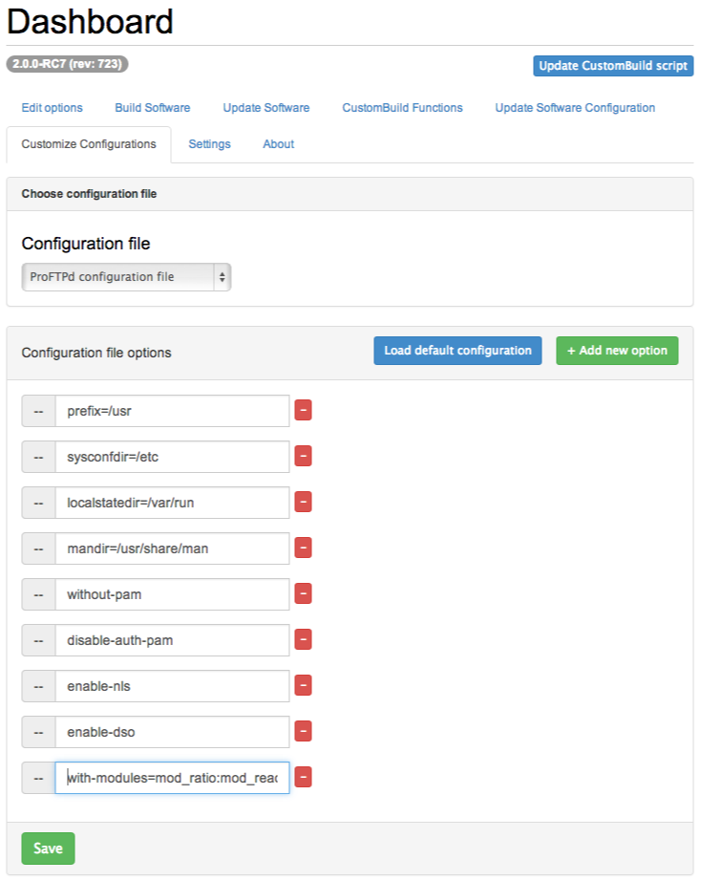Image resolution: width=721 pixels, height=881 pixels.
Task: Click the Update CustomBuild script button
Action: pyautogui.click(x=613, y=66)
